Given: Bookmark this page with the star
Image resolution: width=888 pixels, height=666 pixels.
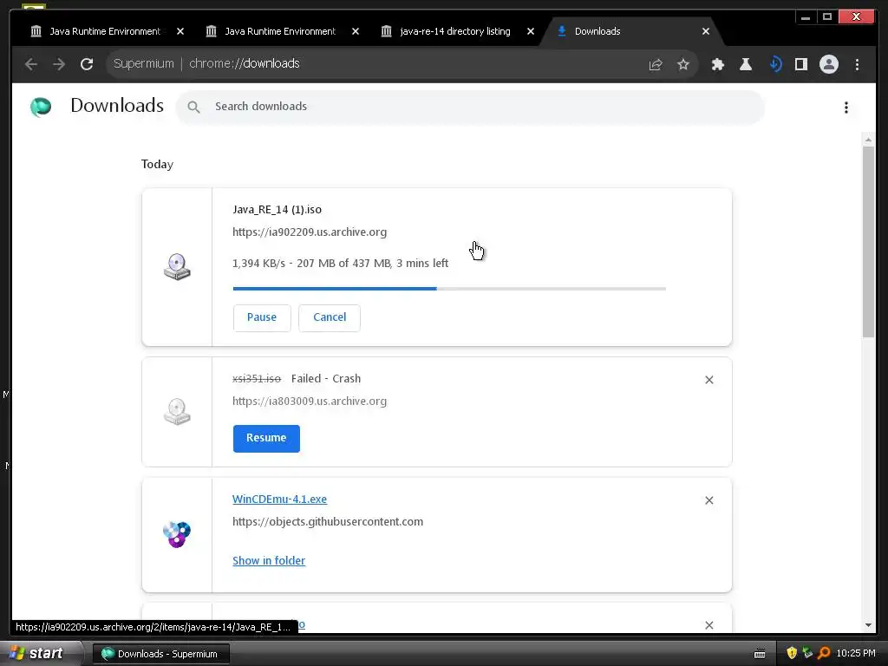Looking at the screenshot, I should pos(683,64).
